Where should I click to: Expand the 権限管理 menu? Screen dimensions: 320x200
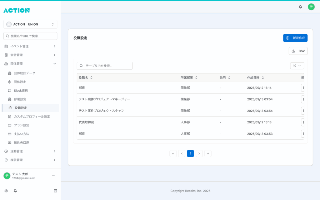coord(30,160)
